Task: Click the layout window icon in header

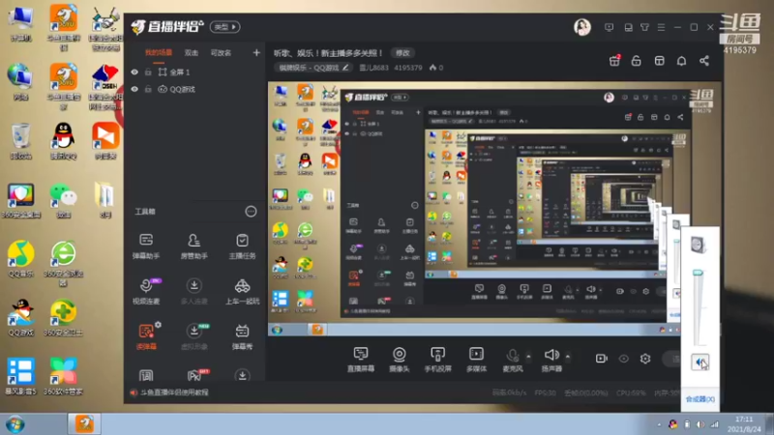Action: pos(660,61)
